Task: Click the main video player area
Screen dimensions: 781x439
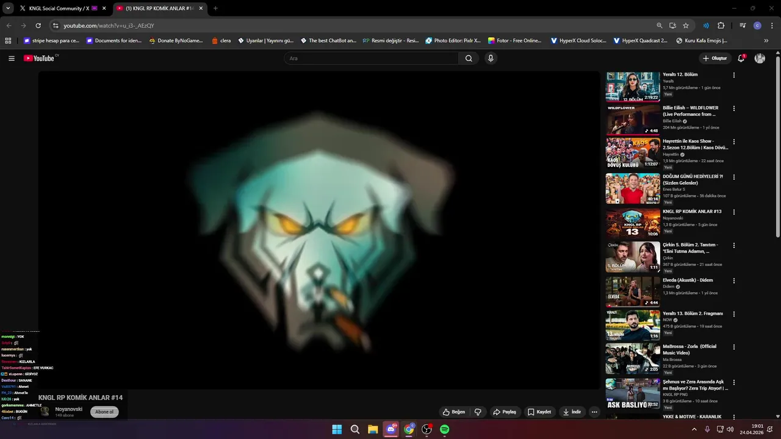Action: click(x=319, y=230)
